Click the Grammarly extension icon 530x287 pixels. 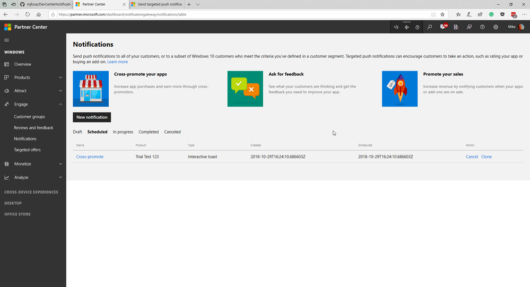pyautogui.click(x=491, y=14)
